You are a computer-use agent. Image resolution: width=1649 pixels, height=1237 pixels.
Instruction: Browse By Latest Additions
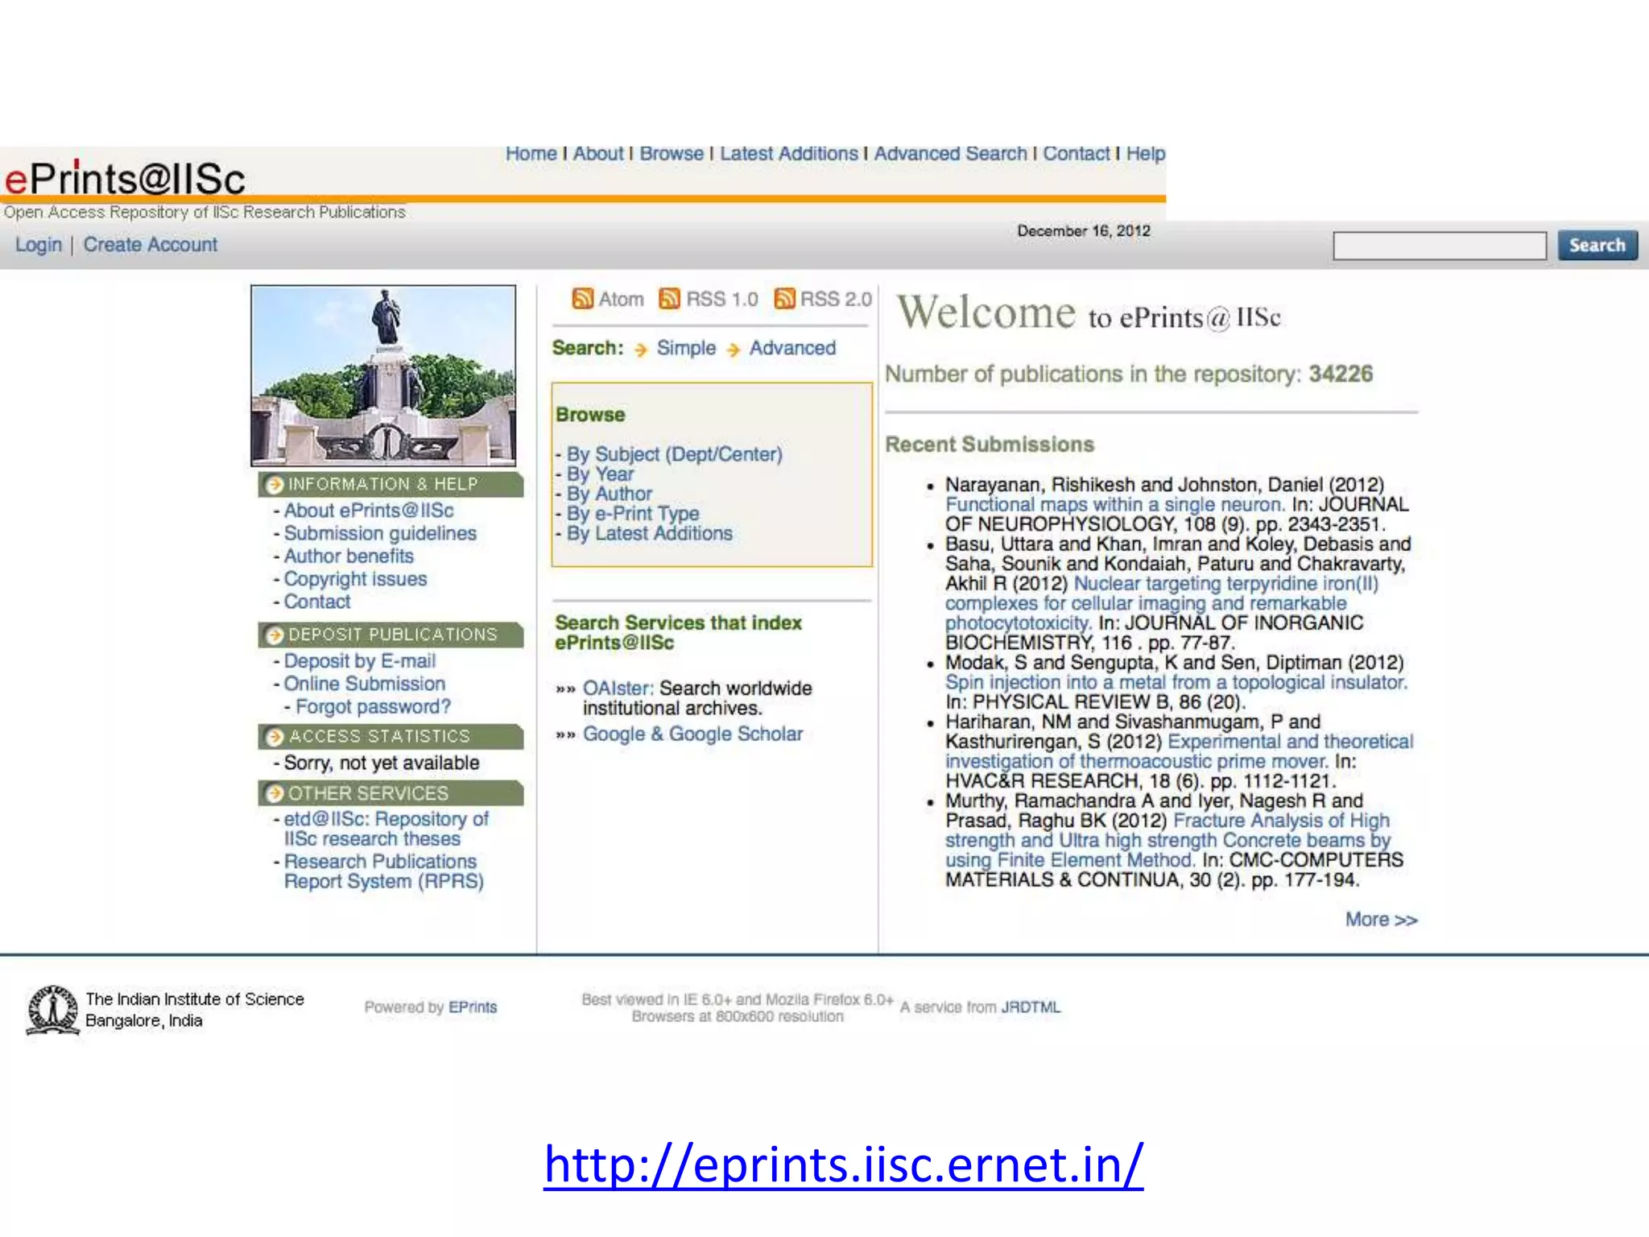point(649,533)
